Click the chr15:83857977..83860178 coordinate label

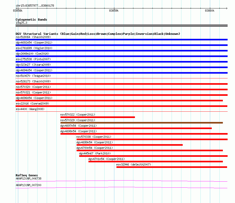click(35, 6)
